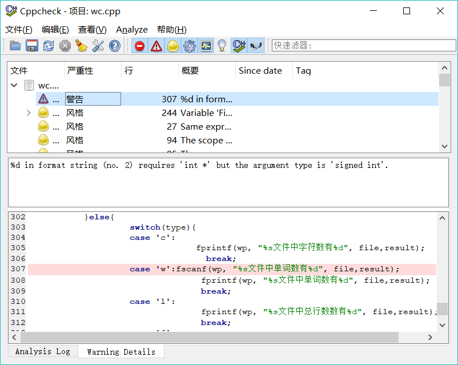Toggle performance filter monitor icon

tap(206, 46)
